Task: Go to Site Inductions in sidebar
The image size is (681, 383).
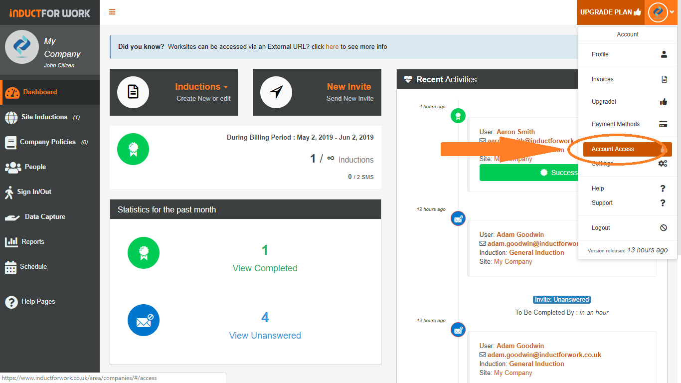Action: coord(50,117)
